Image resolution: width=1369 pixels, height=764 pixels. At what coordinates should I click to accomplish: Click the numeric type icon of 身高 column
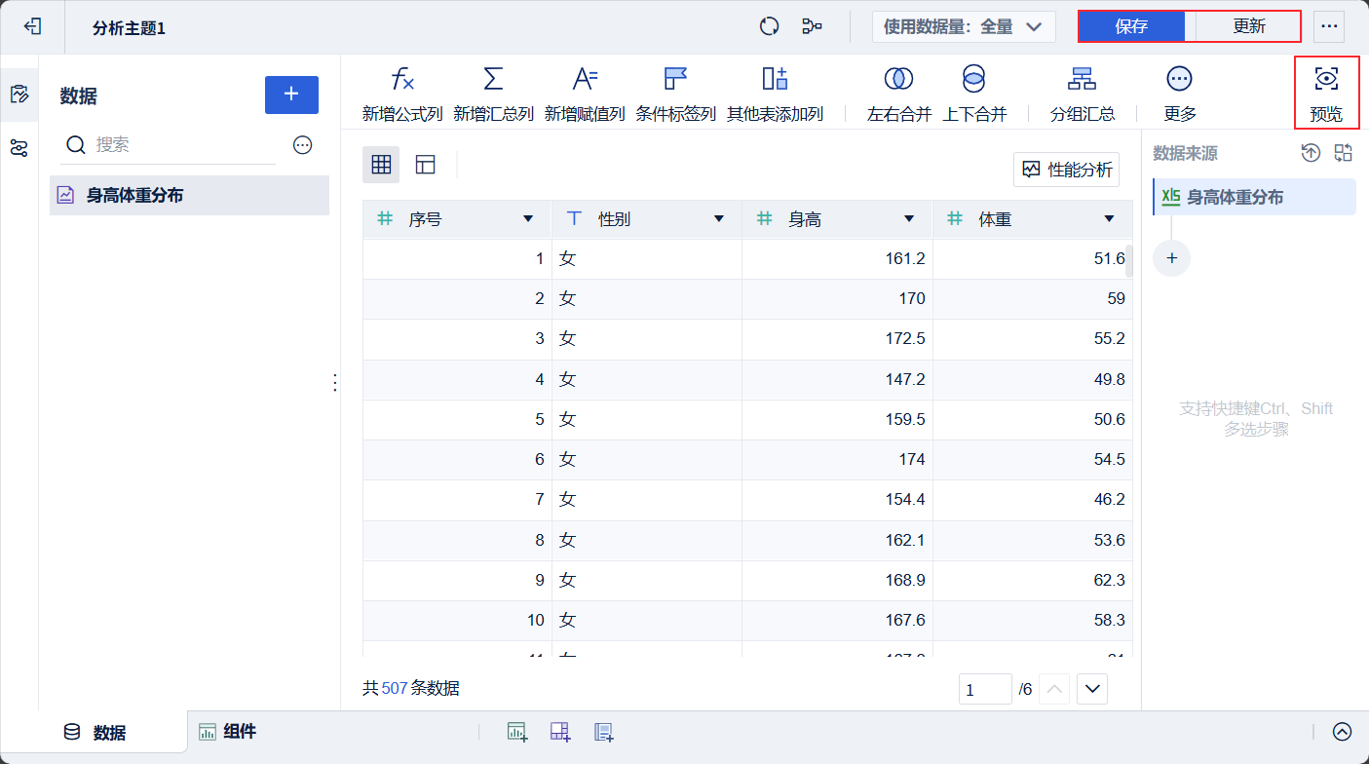(x=765, y=219)
